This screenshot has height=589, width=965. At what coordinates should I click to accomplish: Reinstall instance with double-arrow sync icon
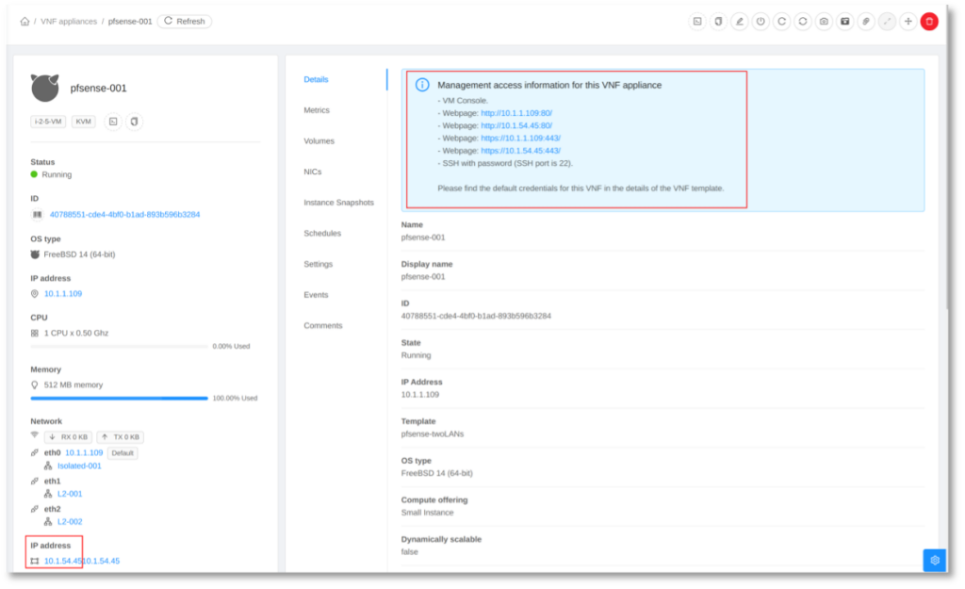(803, 22)
